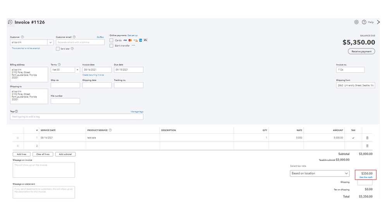The width and height of the screenshot is (387, 218).
Task: Open the Select tax rate dropdown
Action: [x=320, y=173]
